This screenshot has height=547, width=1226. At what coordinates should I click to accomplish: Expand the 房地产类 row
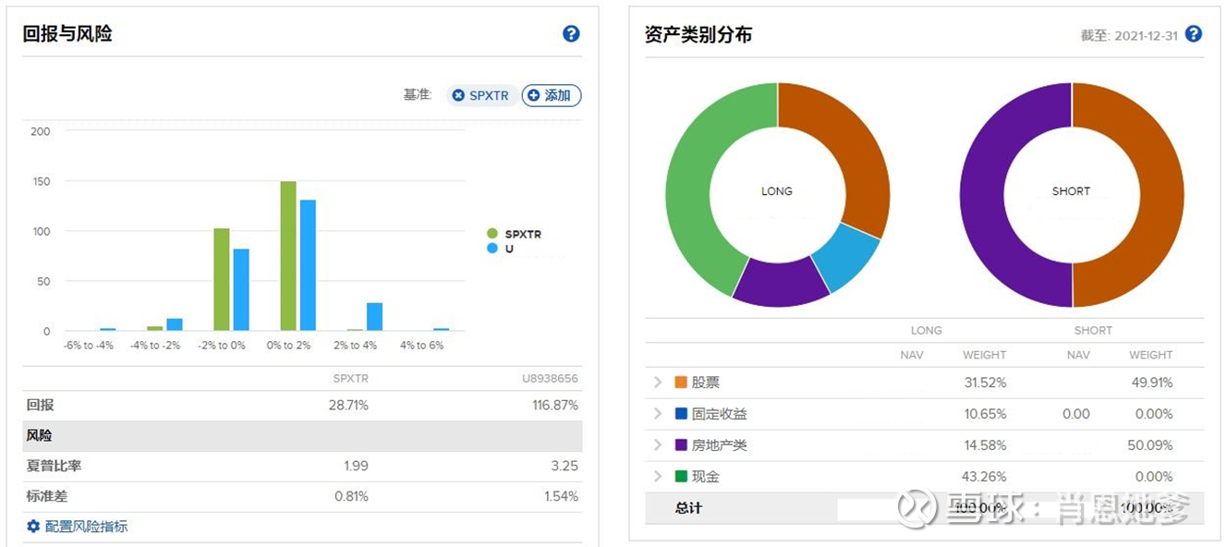658,445
